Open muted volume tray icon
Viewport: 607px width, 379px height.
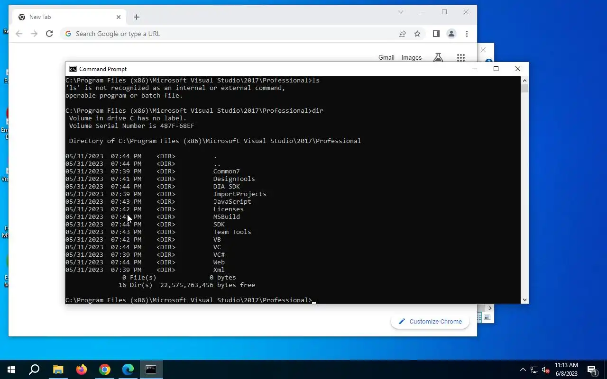546,370
